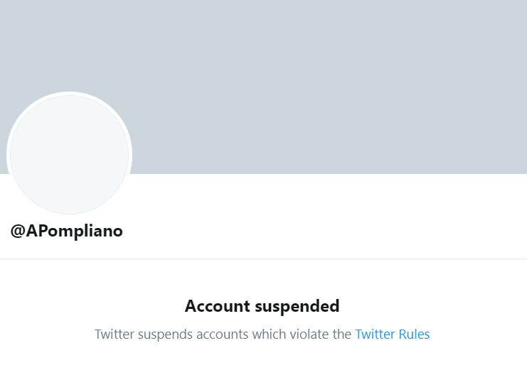
Task: Select the @APompliano username handle
Action: tap(66, 231)
